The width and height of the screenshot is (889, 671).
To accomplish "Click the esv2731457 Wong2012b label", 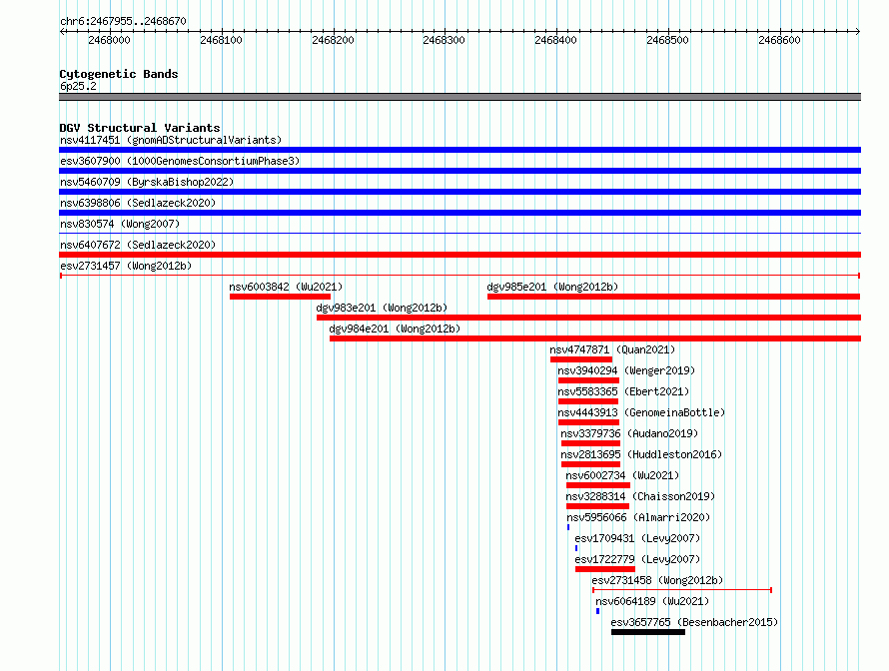I will coord(126,266).
